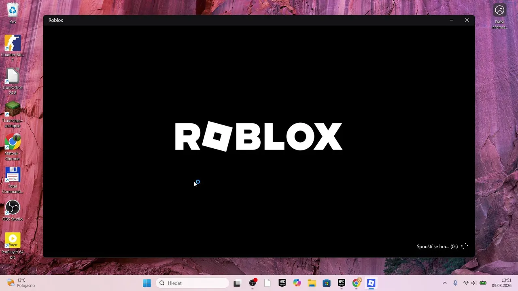This screenshot has width=518, height=291.
Task: Launch Copilot from the taskbar
Action: click(x=297, y=283)
